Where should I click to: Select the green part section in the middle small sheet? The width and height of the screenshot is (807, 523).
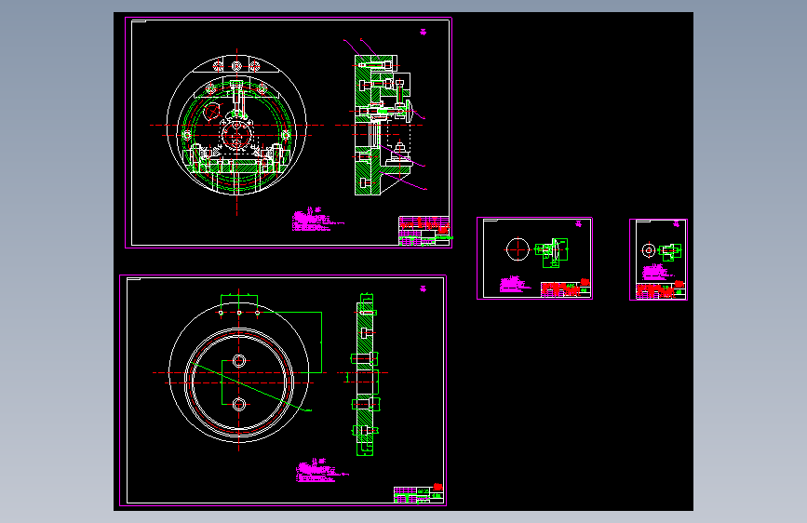(x=552, y=253)
